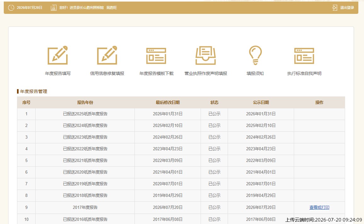The image size is (364, 224).
Task: Select the 已报送2025纸质年度报告 cell
Action: pyautogui.click(x=85, y=114)
